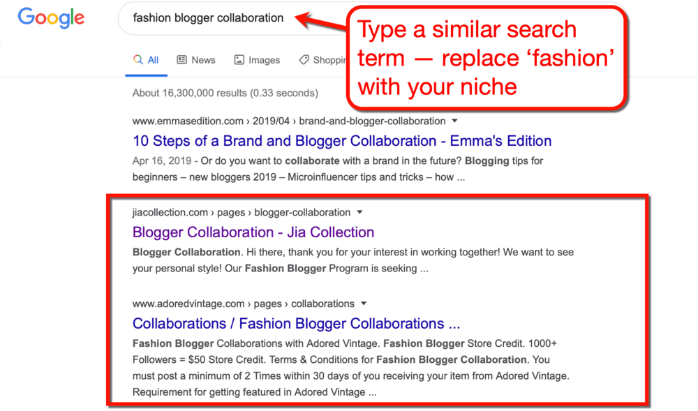Click the newspaper icon beside News

[x=181, y=59]
